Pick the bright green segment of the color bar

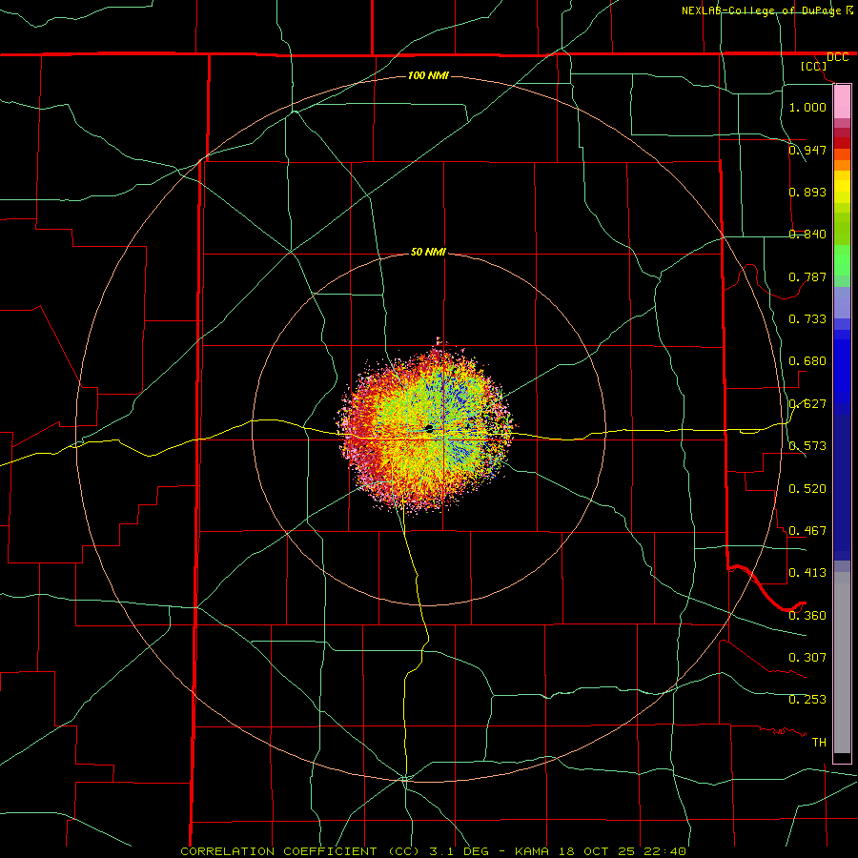pyautogui.click(x=842, y=260)
